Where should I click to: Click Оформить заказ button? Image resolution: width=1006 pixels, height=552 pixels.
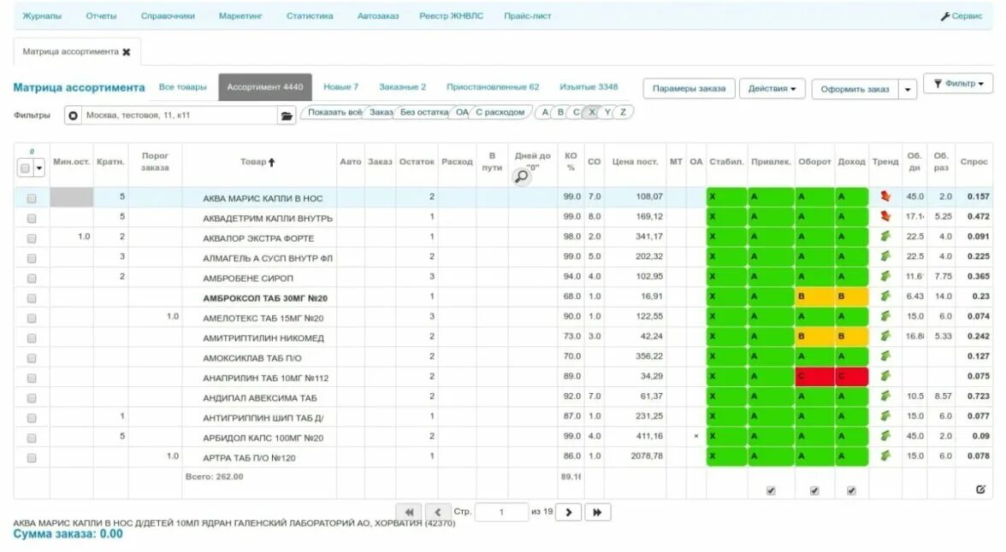pyautogui.click(x=855, y=89)
